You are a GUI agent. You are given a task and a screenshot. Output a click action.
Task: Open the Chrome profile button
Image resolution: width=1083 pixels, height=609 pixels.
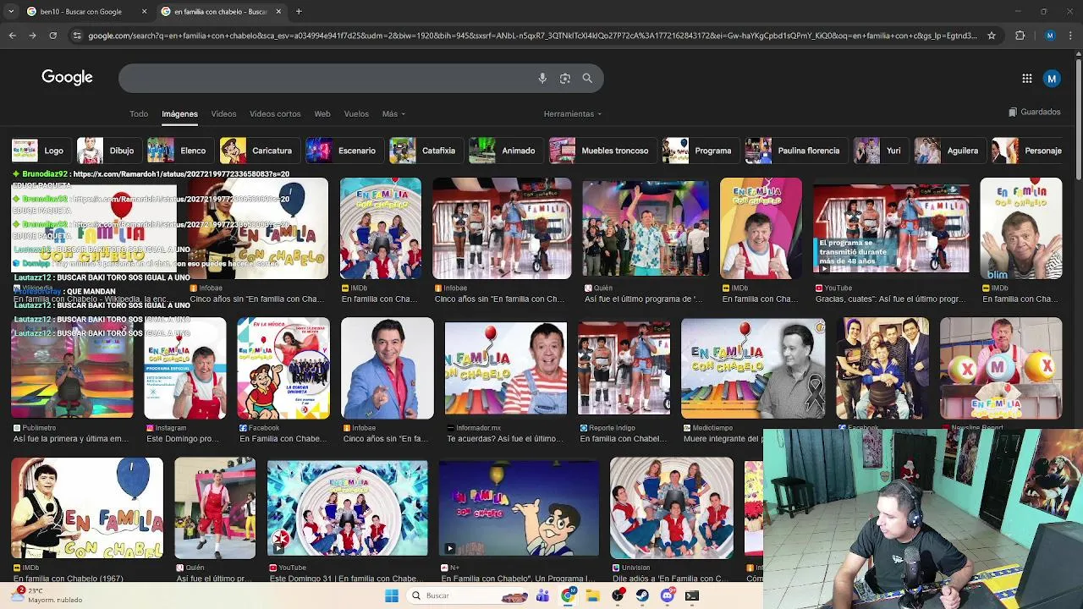(x=1050, y=36)
